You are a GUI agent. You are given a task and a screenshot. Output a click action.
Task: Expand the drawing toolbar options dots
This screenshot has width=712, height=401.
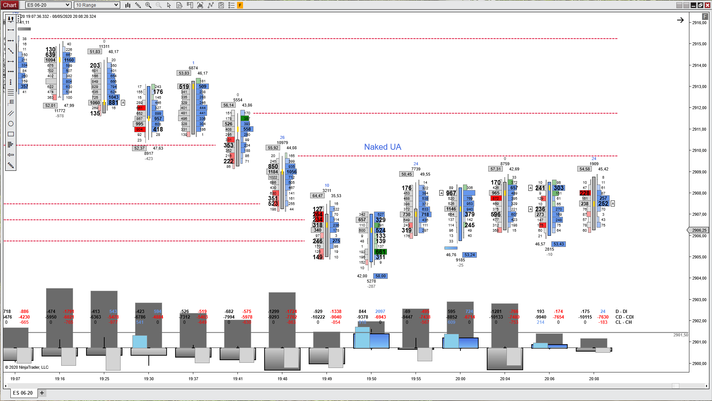point(19,19)
